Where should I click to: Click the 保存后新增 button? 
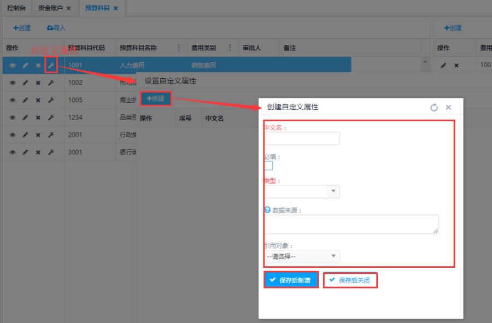[x=291, y=280]
